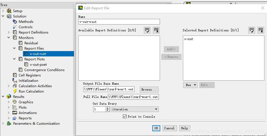Viewport: 267px width, 136px height.
Task: Toggle the Print to Console checkbox
Action: pos(125,117)
